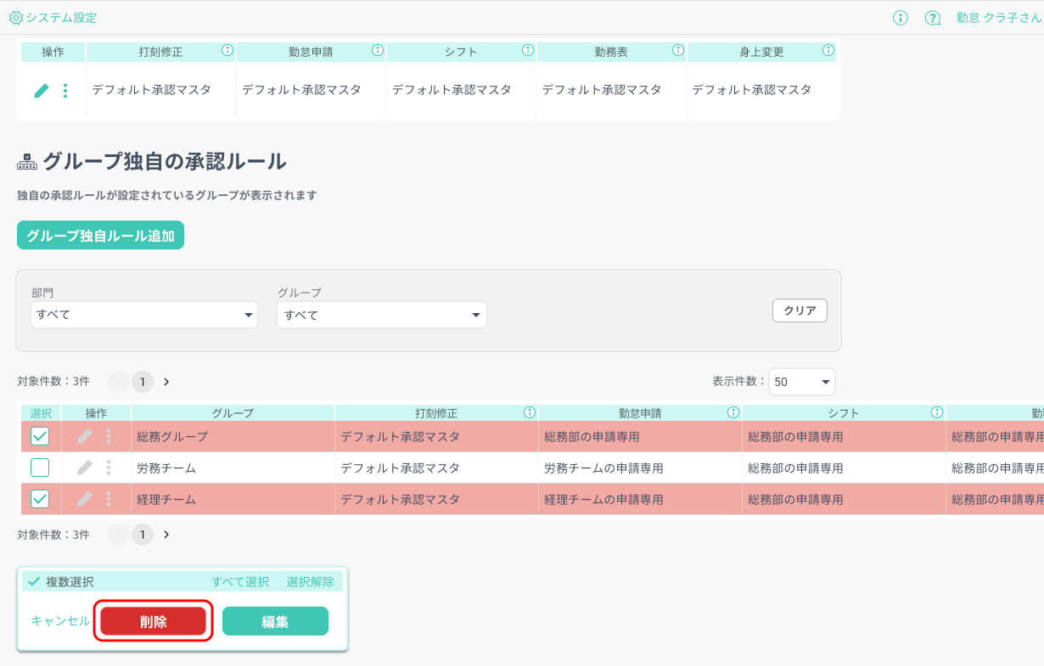Click 選択解除 link

click(311, 581)
